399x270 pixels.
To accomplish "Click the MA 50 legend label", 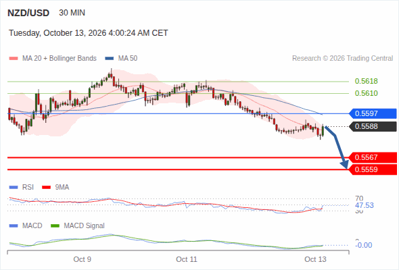I will pyautogui.click(x=128, y=59).
